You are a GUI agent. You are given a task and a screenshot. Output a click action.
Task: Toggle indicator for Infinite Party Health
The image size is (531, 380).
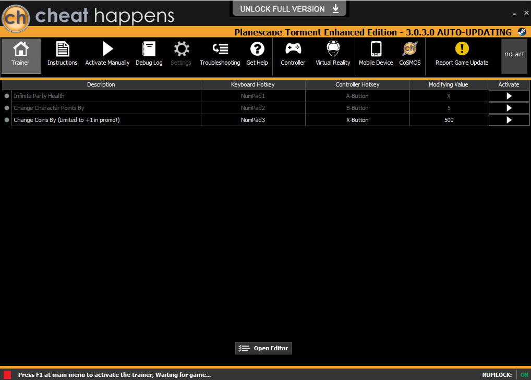coord(6,96)
